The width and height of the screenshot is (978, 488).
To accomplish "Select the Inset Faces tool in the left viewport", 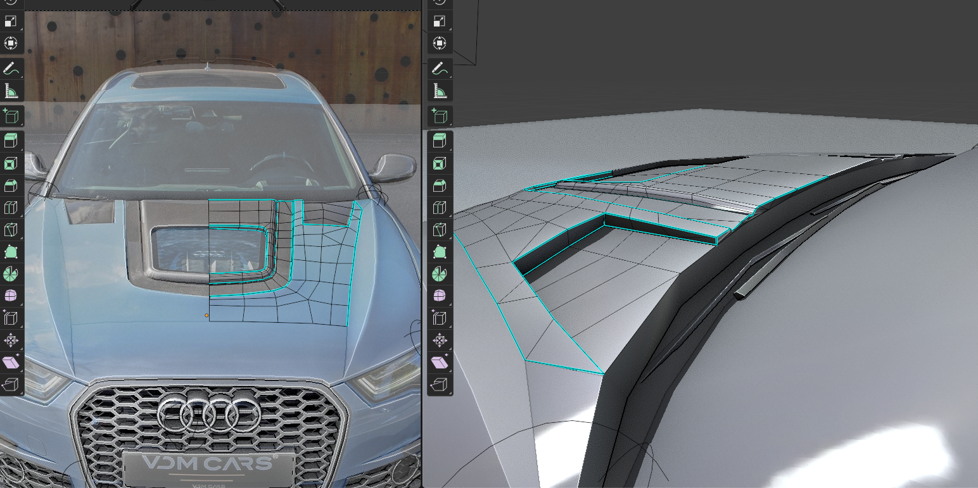I will pos(11,163).
